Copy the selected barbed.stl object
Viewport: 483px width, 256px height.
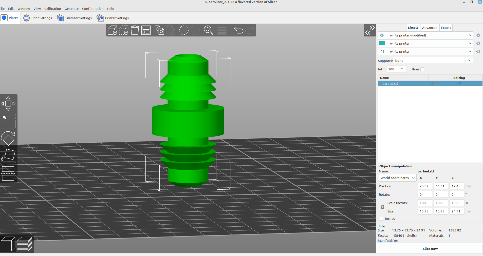point(159,30)
